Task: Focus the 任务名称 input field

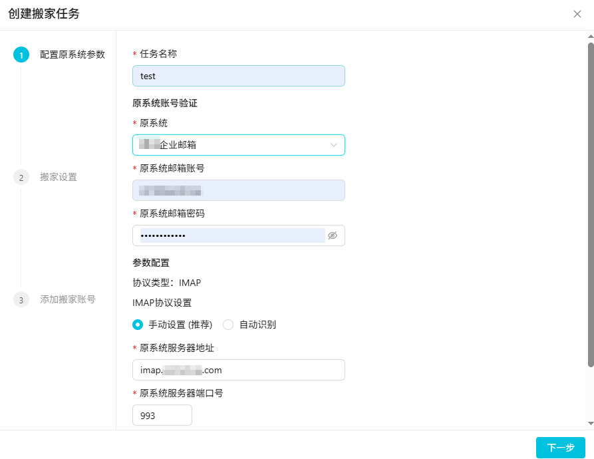Action: (238, 76)
